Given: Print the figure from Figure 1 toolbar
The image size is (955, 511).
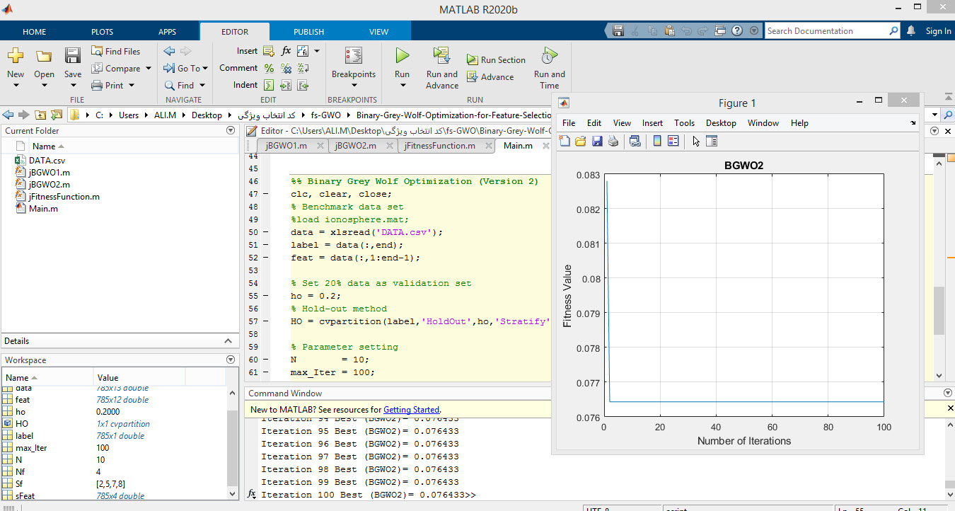Looking at the screenshot, I should pos(613,141).
